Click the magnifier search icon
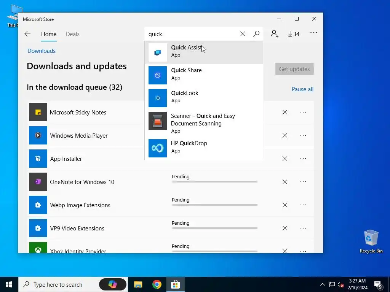 click(x=256, y=34)
